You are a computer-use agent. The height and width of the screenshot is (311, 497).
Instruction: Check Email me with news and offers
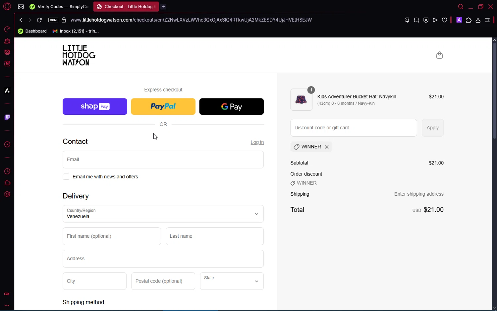[66, 177]
